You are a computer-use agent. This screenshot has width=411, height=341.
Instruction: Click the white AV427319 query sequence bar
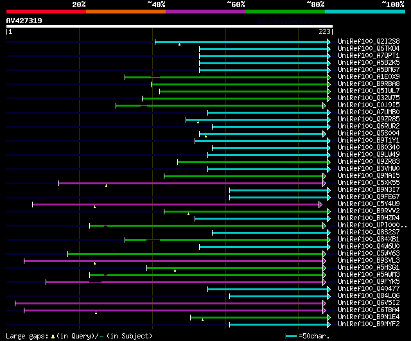point(170,26)
